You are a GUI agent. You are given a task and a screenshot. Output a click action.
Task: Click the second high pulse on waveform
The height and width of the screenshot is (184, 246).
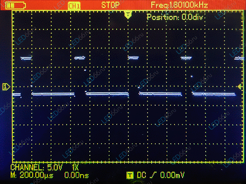pos(80,58)
